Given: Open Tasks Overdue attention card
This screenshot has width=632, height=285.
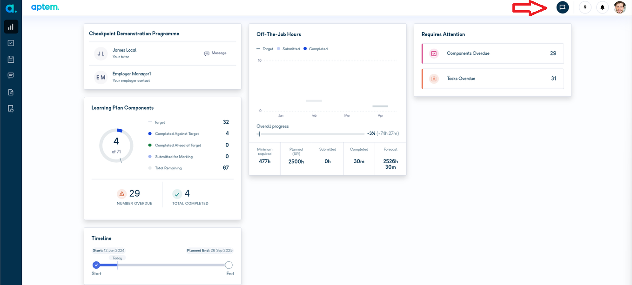Looking at the screenshot, I should 492,79.
